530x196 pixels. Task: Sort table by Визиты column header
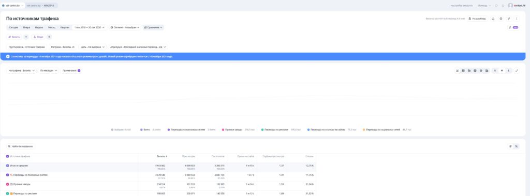162,156
